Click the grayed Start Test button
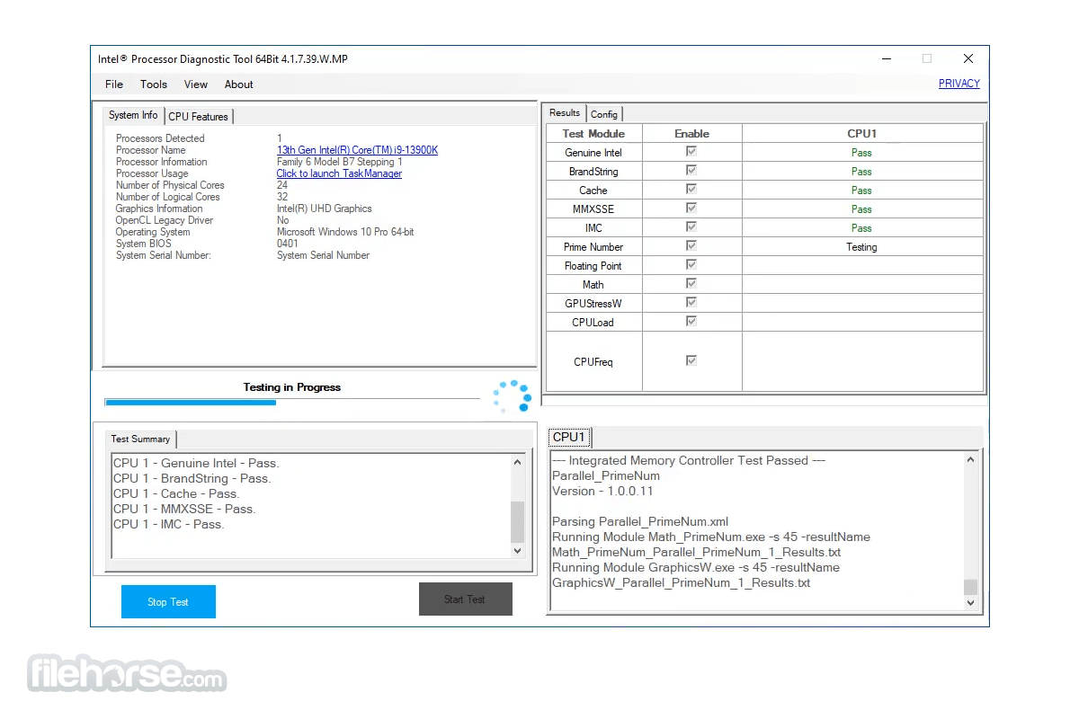1079x719 pixels. coord(465,599)
